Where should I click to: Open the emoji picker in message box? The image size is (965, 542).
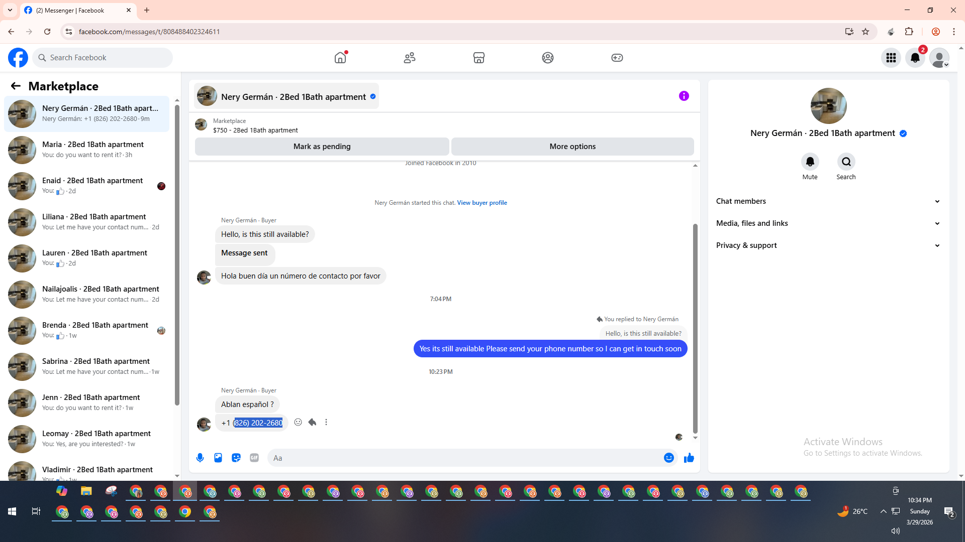tap(668, 458)
